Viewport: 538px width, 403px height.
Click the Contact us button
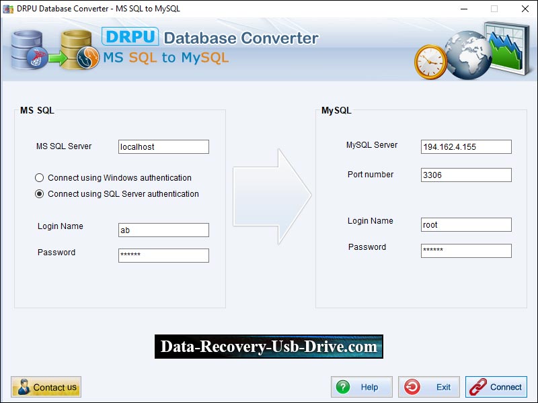click(x=46, y=386)
